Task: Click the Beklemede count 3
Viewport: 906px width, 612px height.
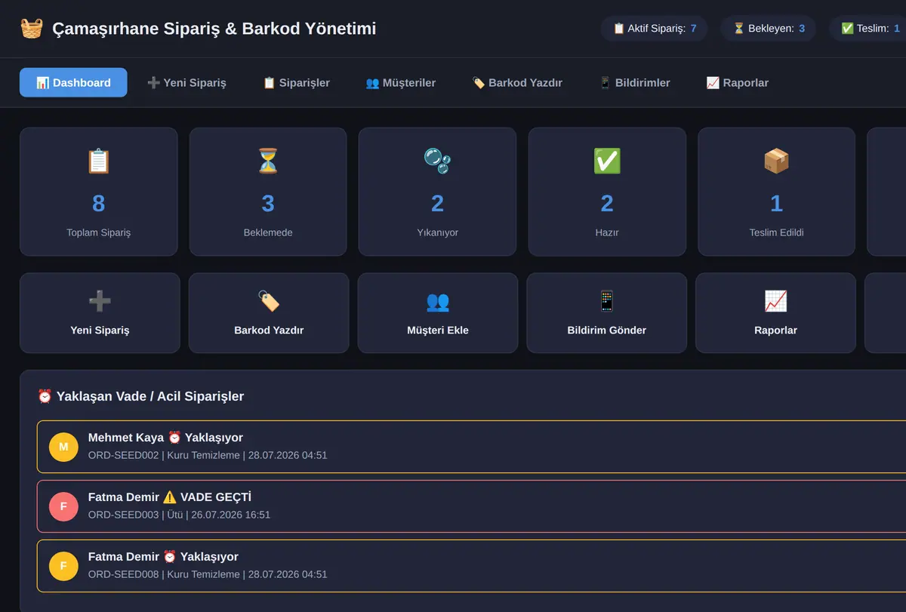Action: (268, 204)
